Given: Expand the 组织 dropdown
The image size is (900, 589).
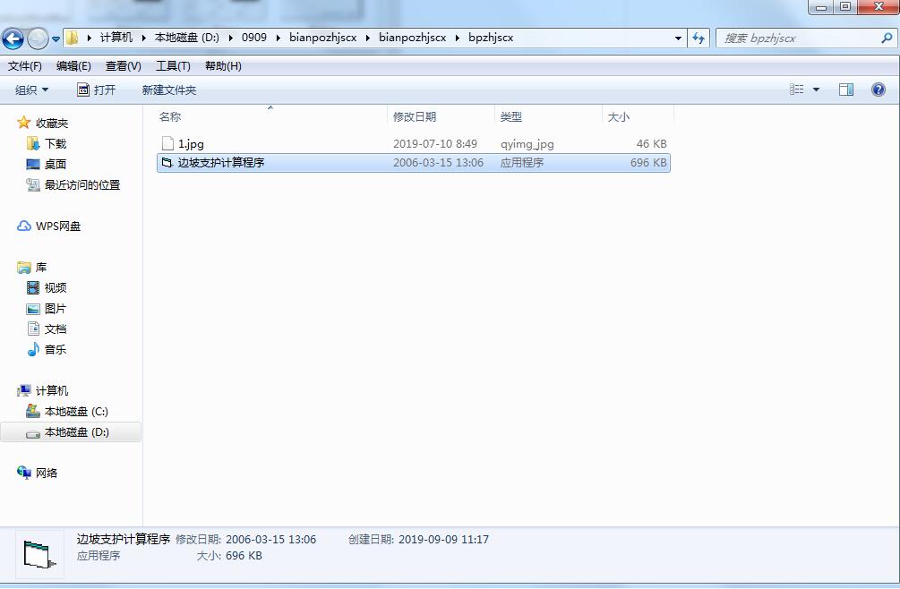Looking at the screenshot, I should coord(31,90).
